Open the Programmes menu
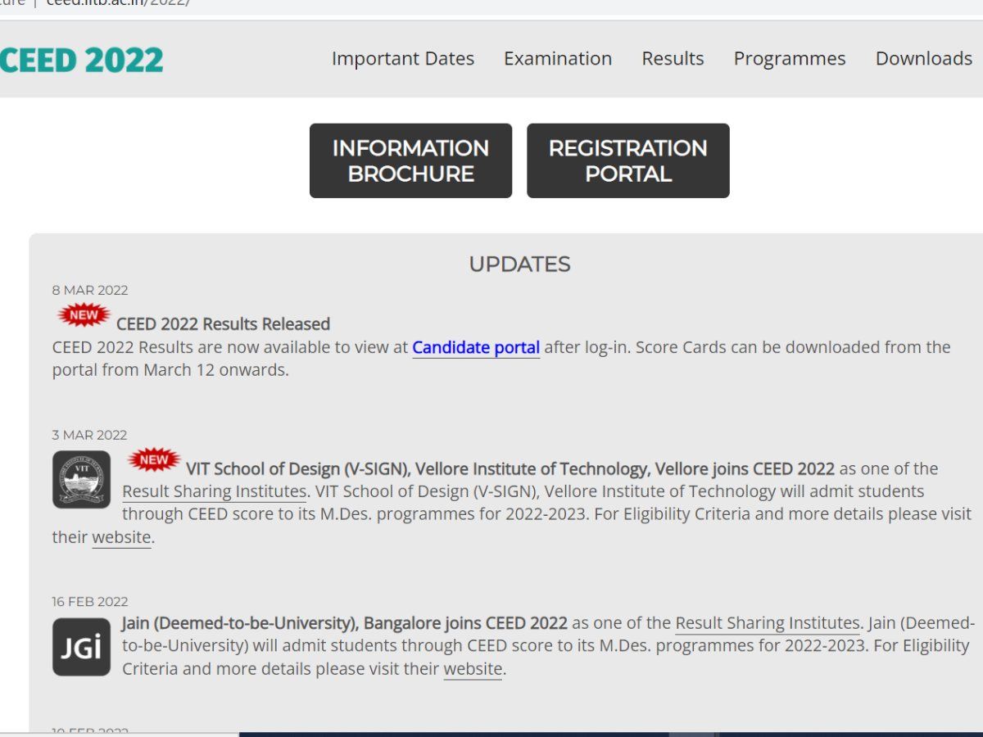This screenshot has height=737, width=983. 790,59
